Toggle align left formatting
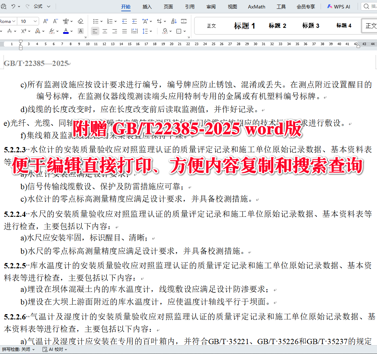Image resolution: width=377 pixels, height=354 pixels. 94,31
